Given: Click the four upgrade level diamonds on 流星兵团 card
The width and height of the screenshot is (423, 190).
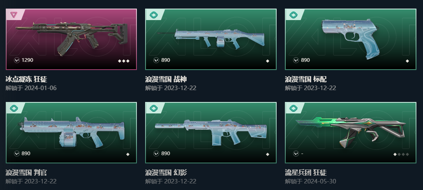Looking at the screenshot, I should click(x=401, y=154).
